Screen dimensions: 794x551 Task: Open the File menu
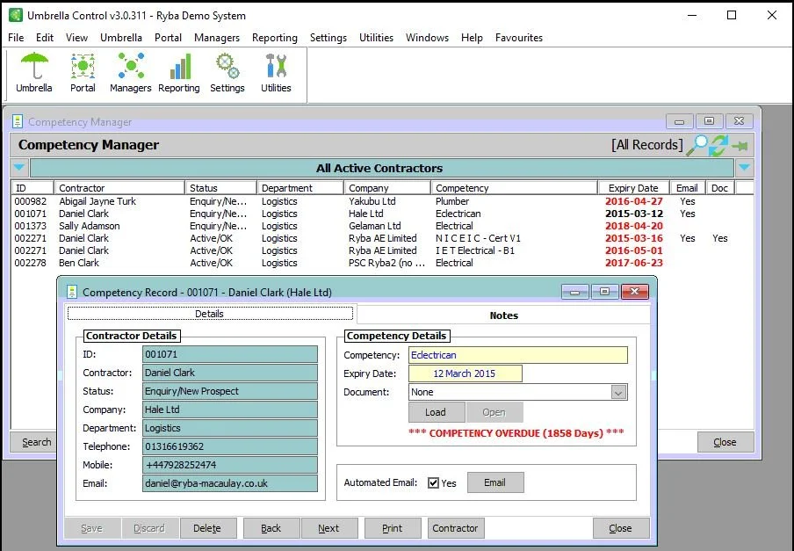[16, 38]
